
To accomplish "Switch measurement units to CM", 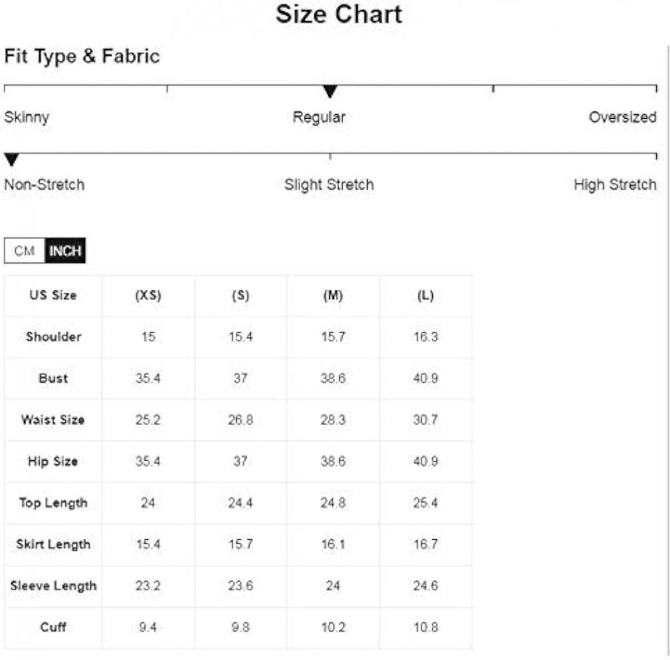I will tap(25, 251).
